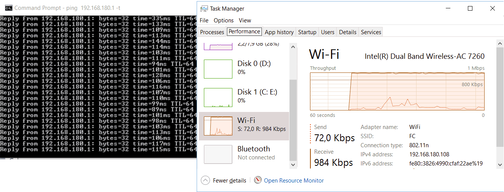Select the Performance tab

coord(244,31)
